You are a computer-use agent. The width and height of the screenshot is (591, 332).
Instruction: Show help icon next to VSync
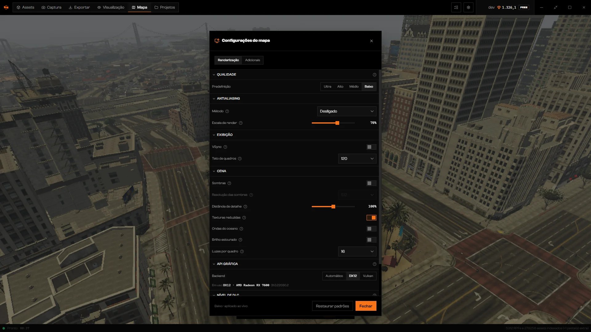225,147
